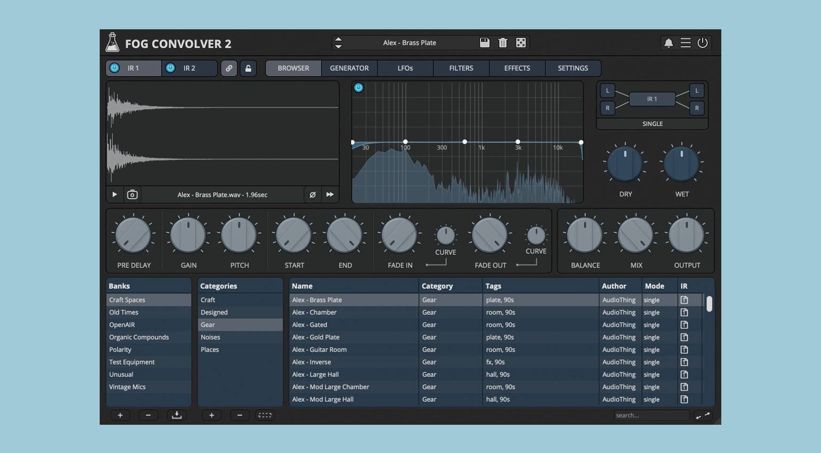This screenshot has height=453, width=821.
Task: Click the IR link chain icon
Action: [x=229, y=68]
